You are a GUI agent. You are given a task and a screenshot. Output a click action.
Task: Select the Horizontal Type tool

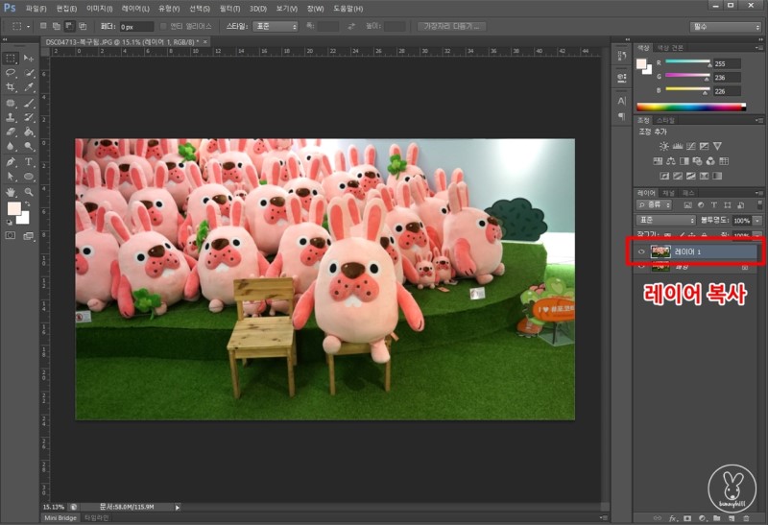click(29, 161)
